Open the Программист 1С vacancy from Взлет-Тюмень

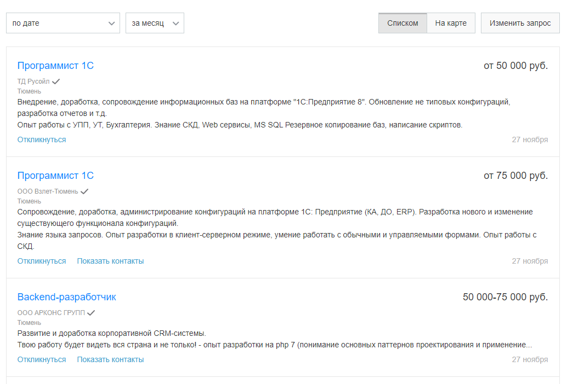[x=55, y=176]
